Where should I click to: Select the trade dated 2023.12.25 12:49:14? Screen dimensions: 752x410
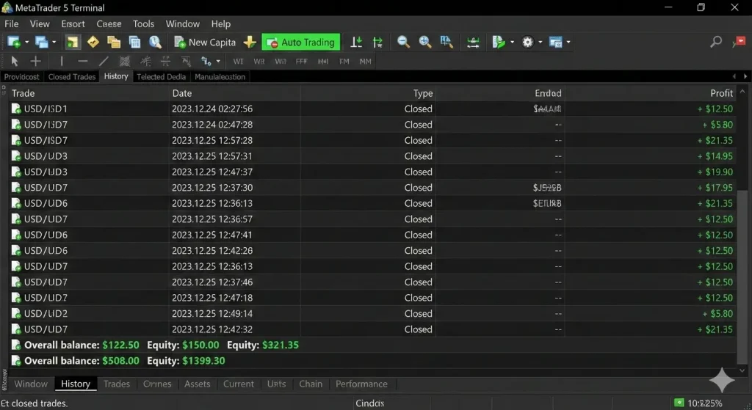pyautogui.click(x=372, y=314)
